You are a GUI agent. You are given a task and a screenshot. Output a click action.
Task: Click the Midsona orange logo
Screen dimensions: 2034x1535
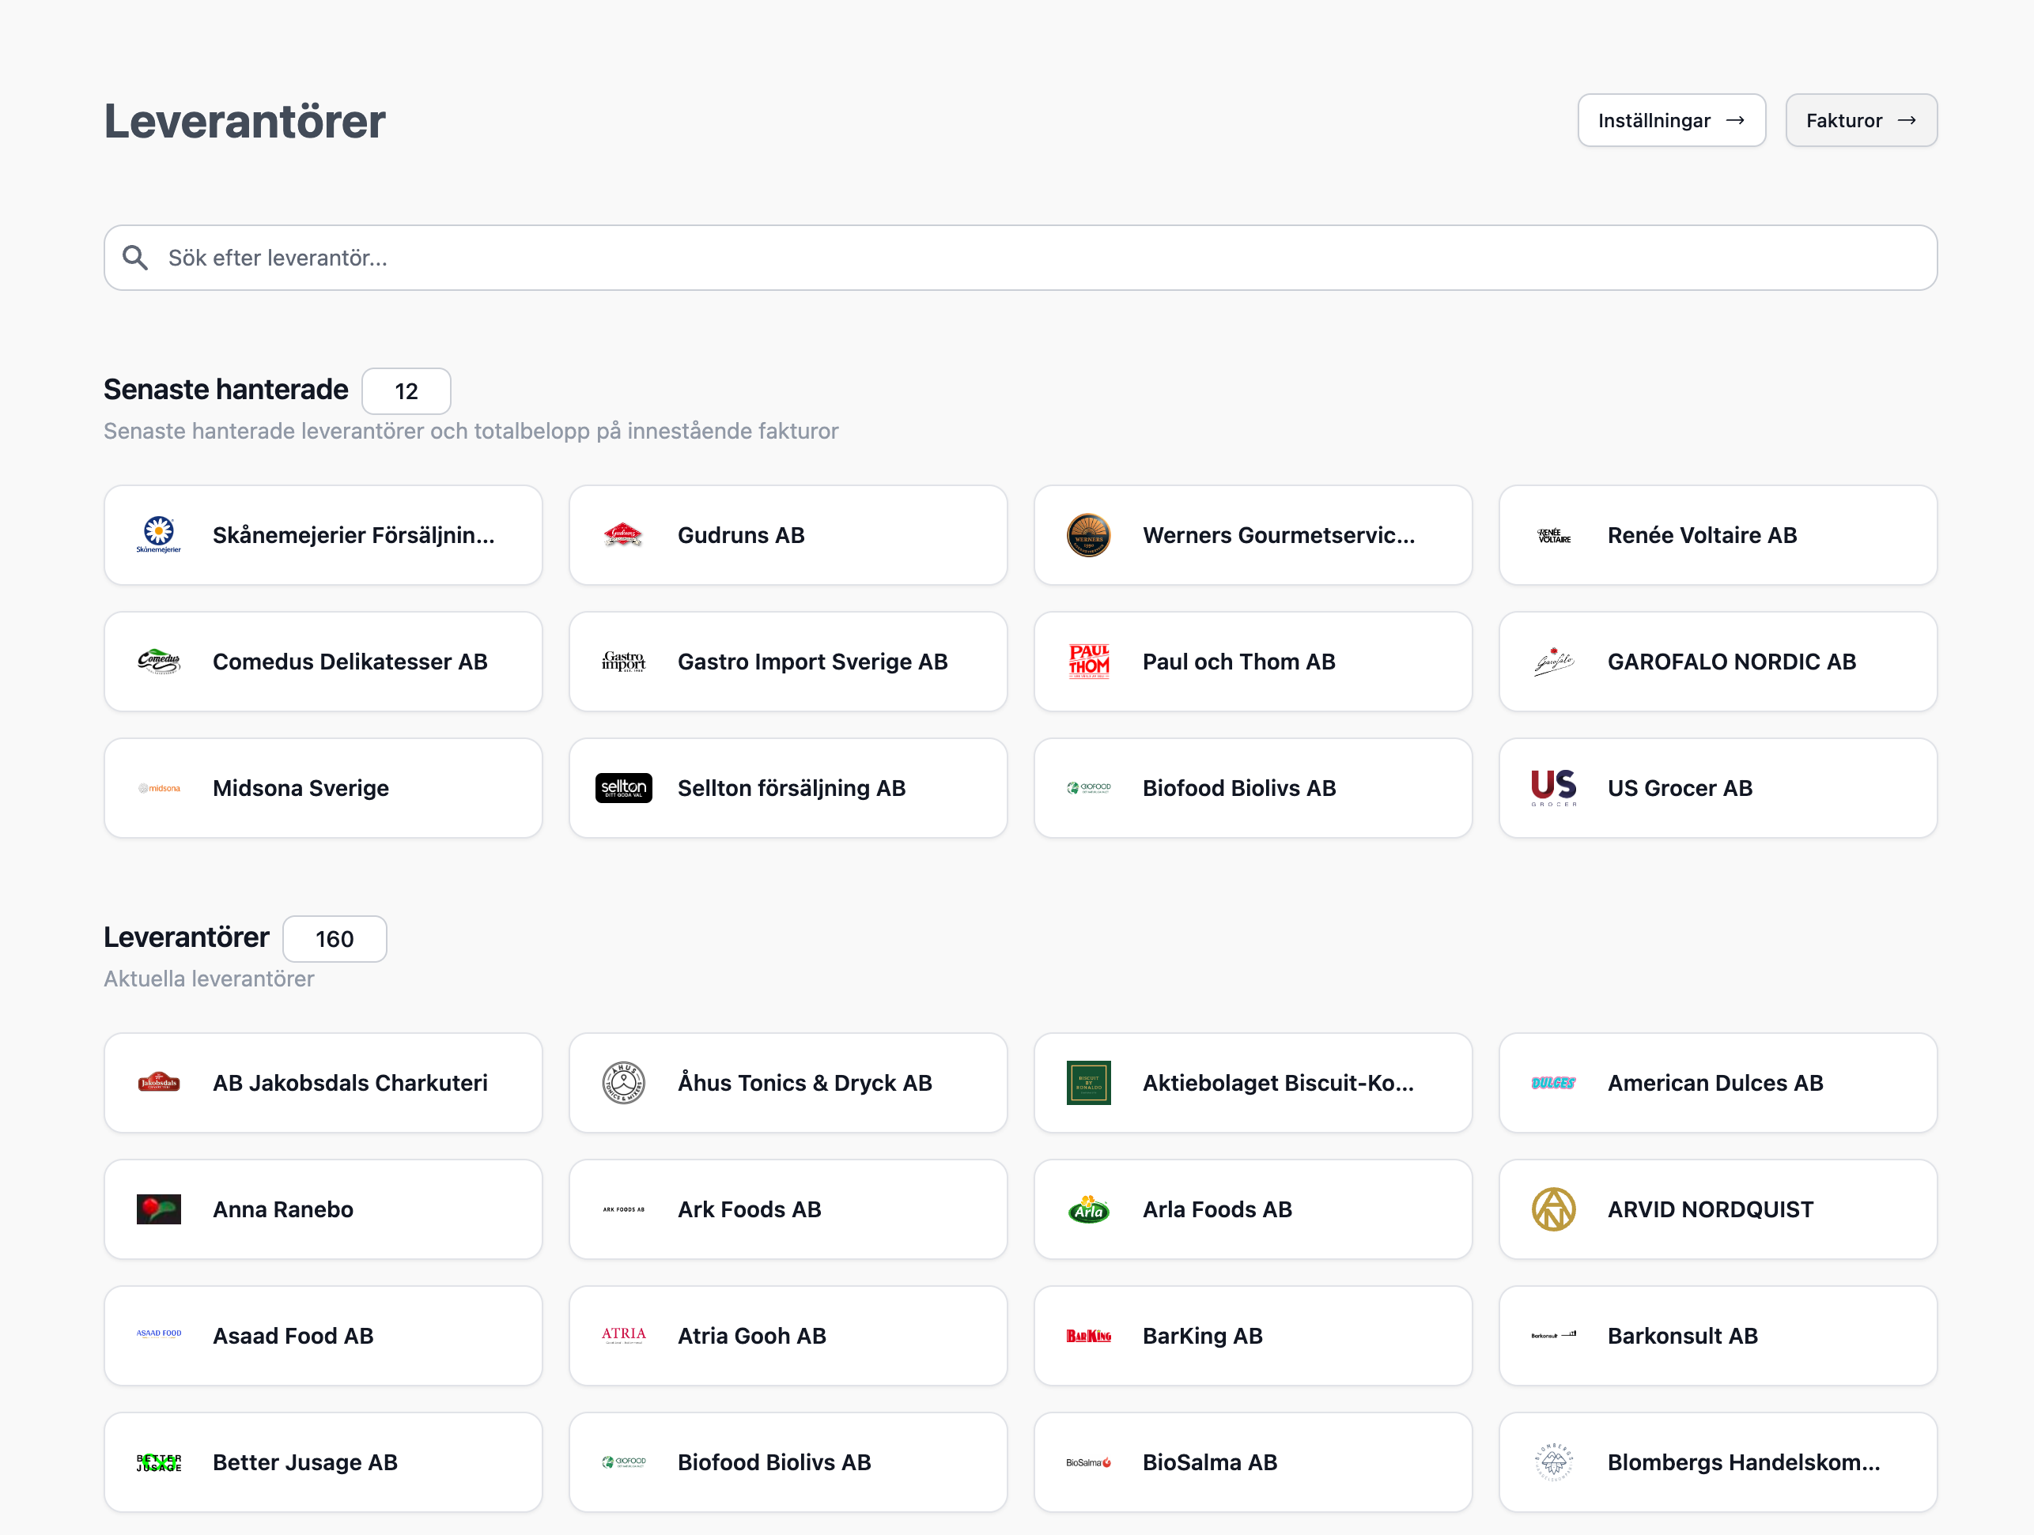159,789
